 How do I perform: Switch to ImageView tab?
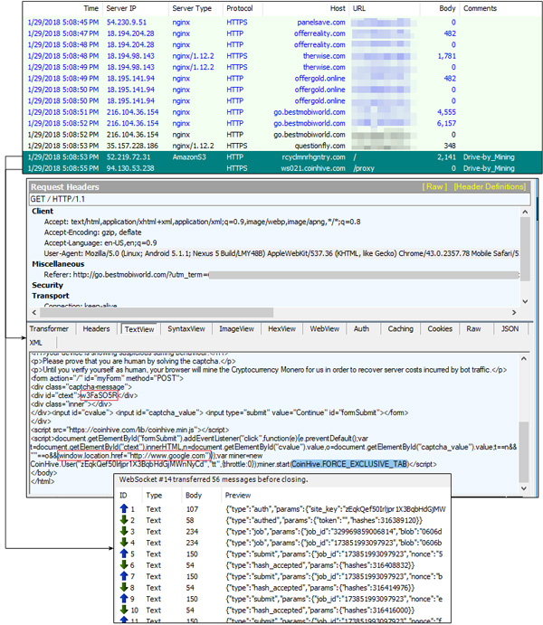tap(236, 329)
